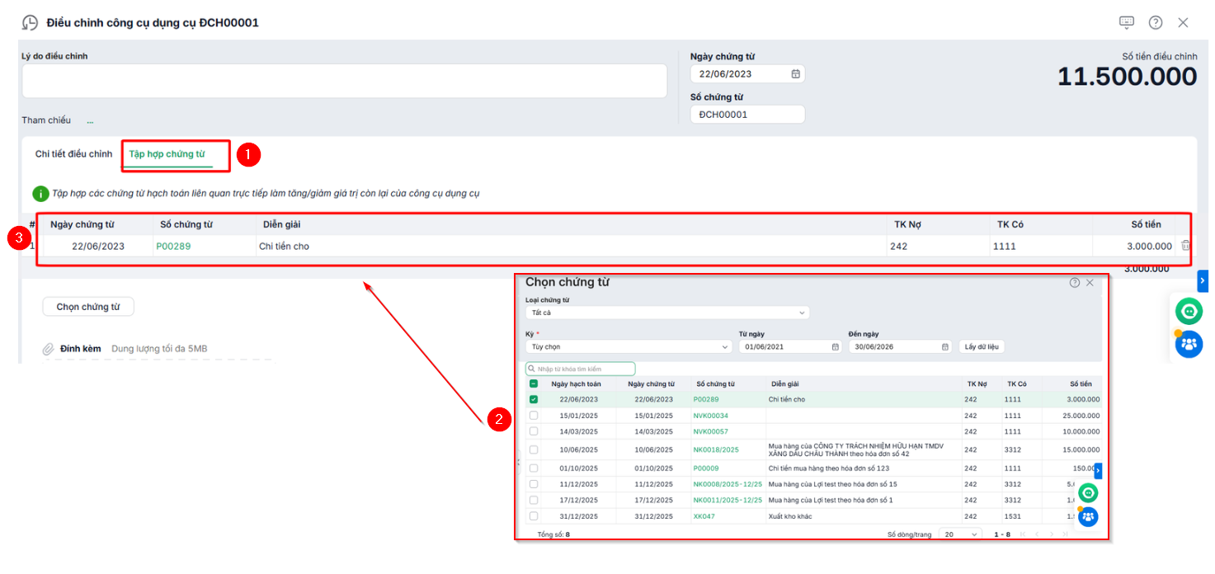Select cell 'Xuất kho khác' in popup
The image size is (1215, 574).
[790, 516]
